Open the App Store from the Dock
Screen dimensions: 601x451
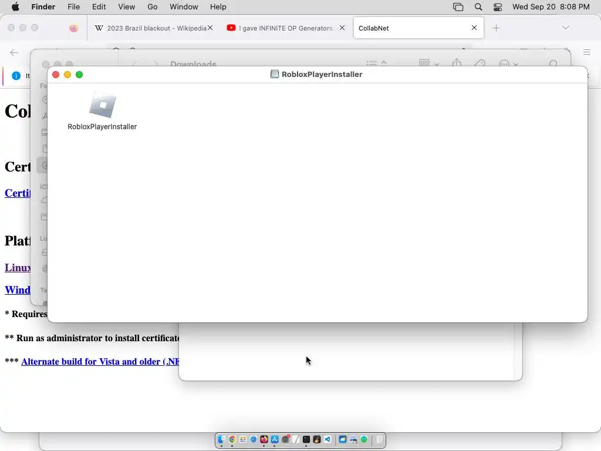click(275, 439)
